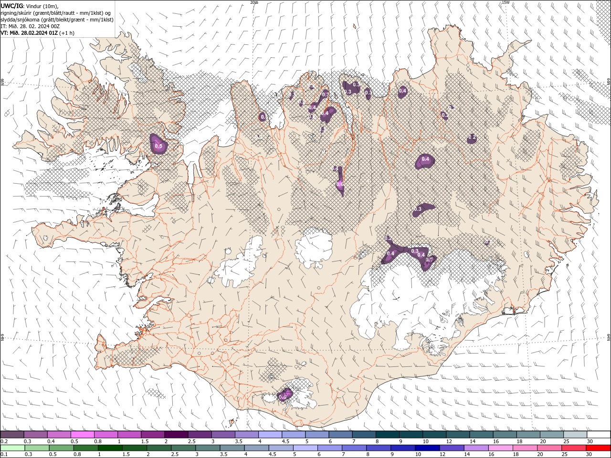Pick the blue 8 swatch in rain scale
The width and height of the screenshot is (611, 458).
[378, 448]
